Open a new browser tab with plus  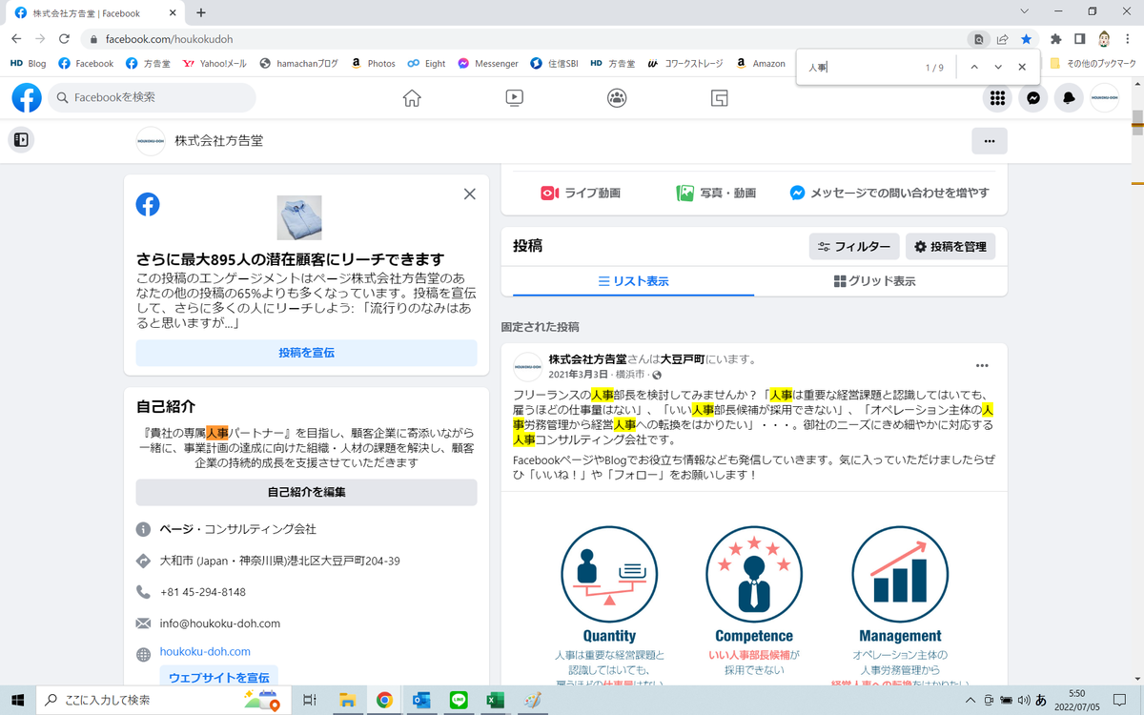click(201, 13)
